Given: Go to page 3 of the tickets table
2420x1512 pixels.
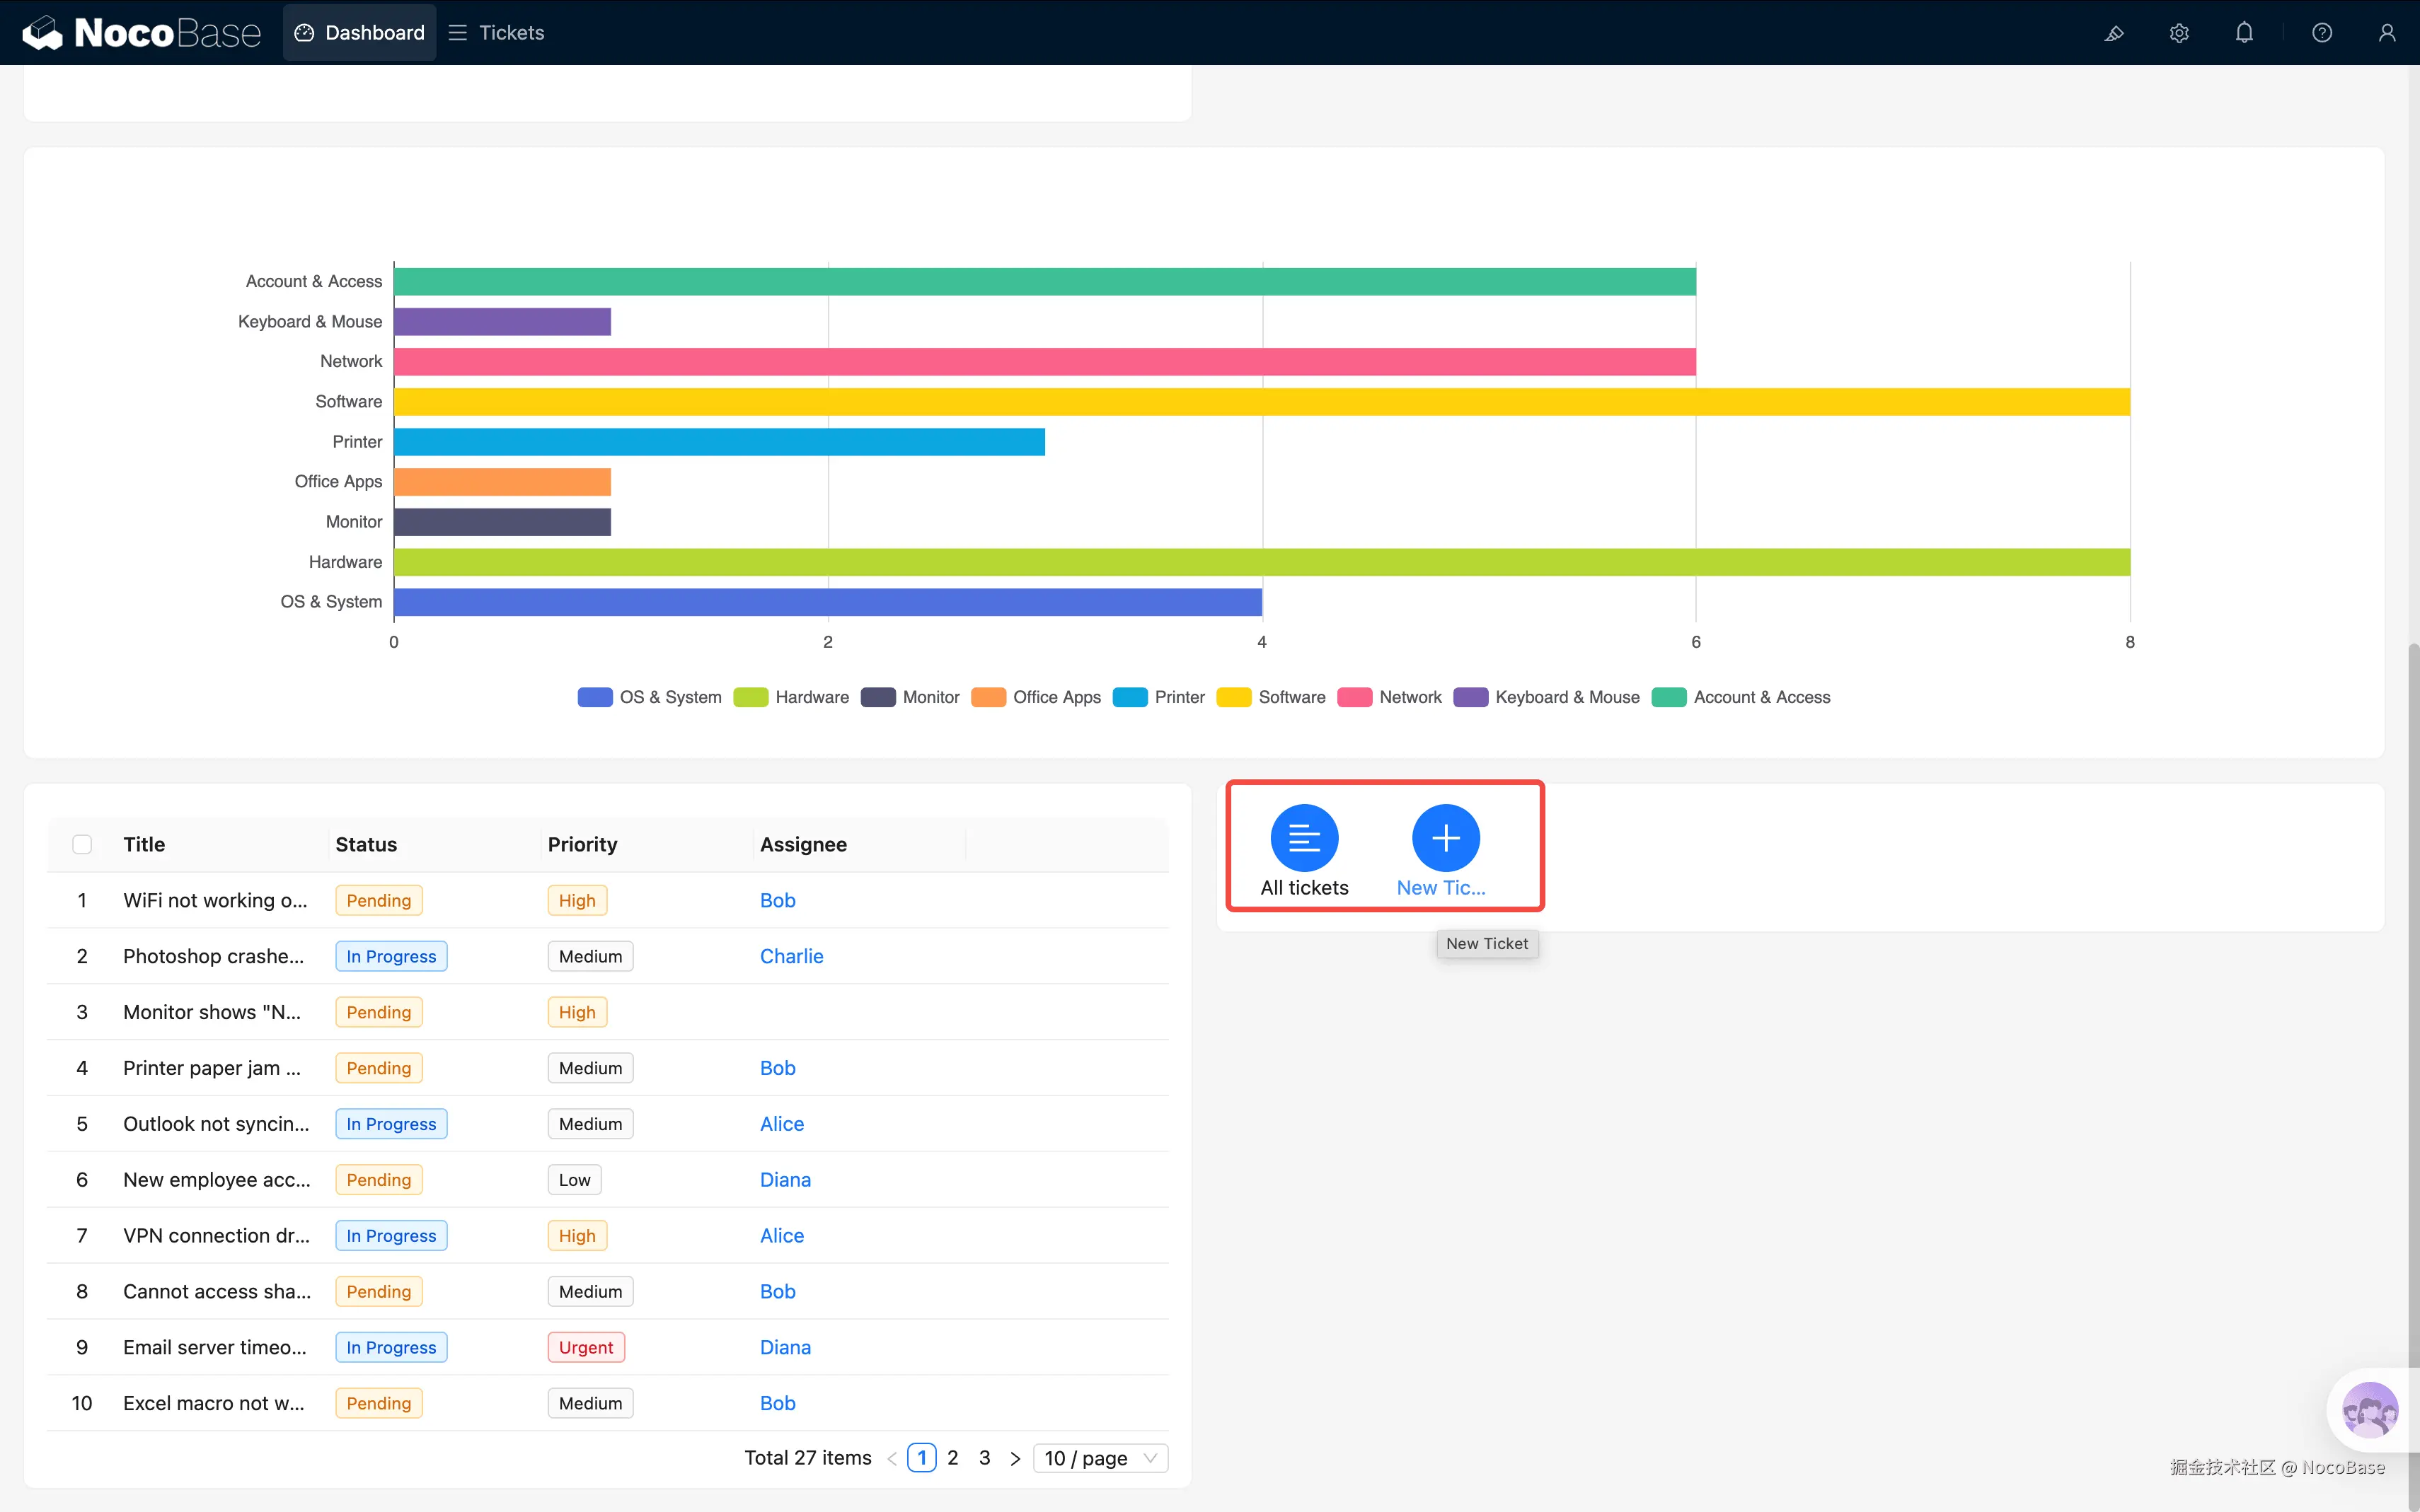Looking at the screenshot, I should [986, 1457].
